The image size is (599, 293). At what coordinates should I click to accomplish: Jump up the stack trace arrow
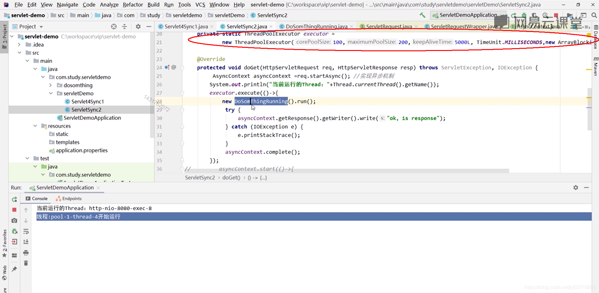26,210
